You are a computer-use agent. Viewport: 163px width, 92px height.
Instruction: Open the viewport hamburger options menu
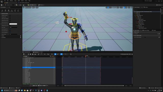(x=23, y=7)
